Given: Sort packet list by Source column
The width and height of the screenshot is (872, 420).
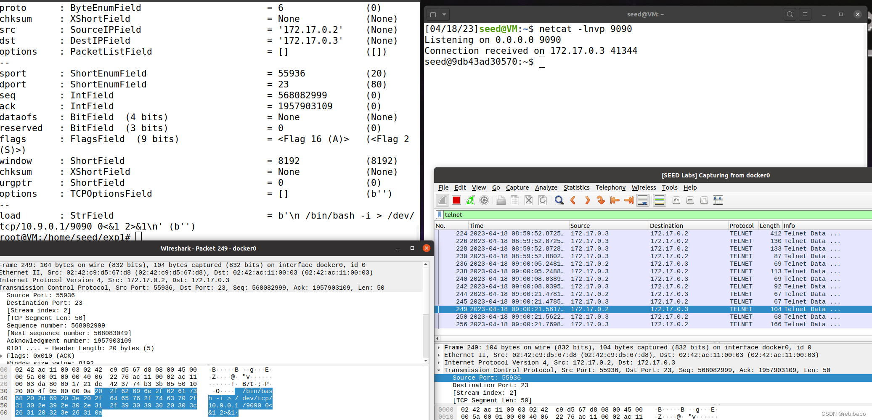Looking at the screenshot, I should tap(609, 226).
